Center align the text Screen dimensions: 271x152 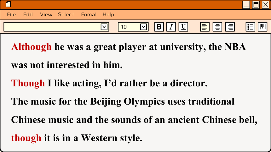click(x=217, y=27)
